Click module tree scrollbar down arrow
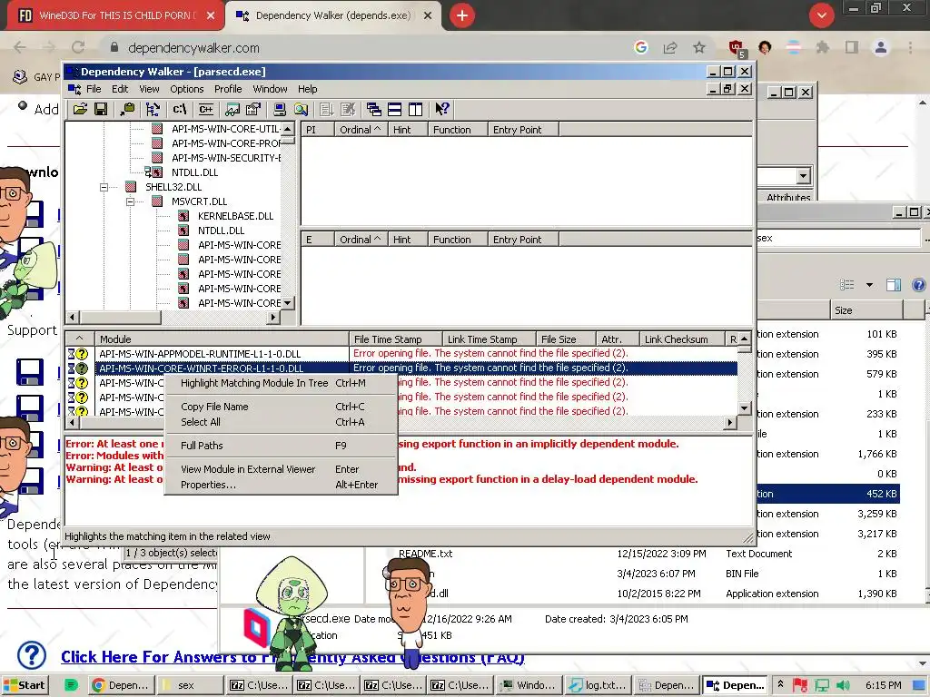930x697 pixels. (x=288, y=303)
